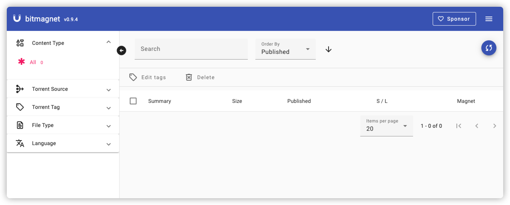510x205 pixels.
Task: Toggle the select-all checkbox in table header
Action: tap(133, 101)
